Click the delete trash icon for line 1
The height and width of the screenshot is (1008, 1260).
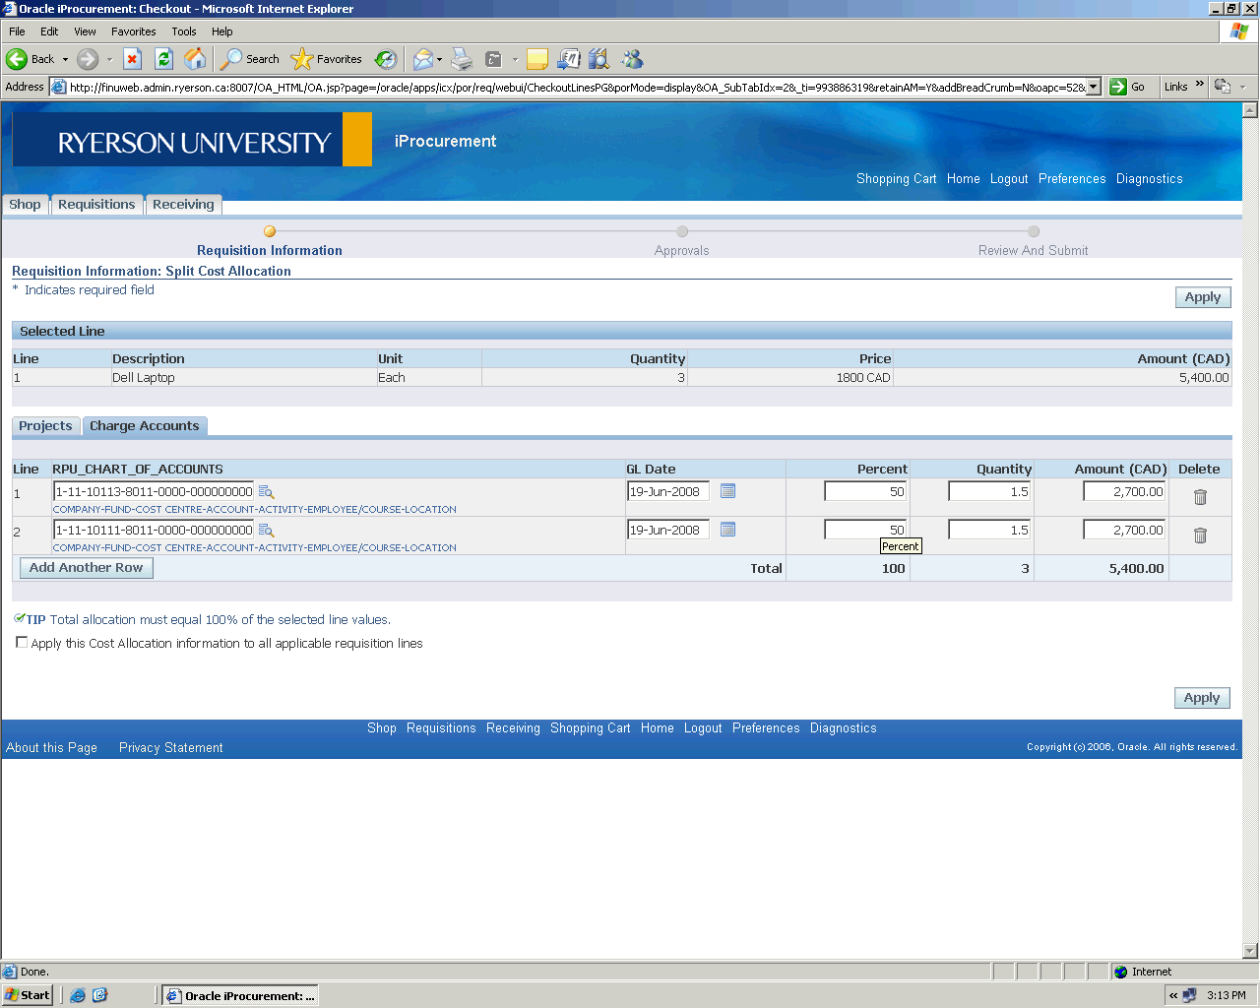tap(1200, 497)
